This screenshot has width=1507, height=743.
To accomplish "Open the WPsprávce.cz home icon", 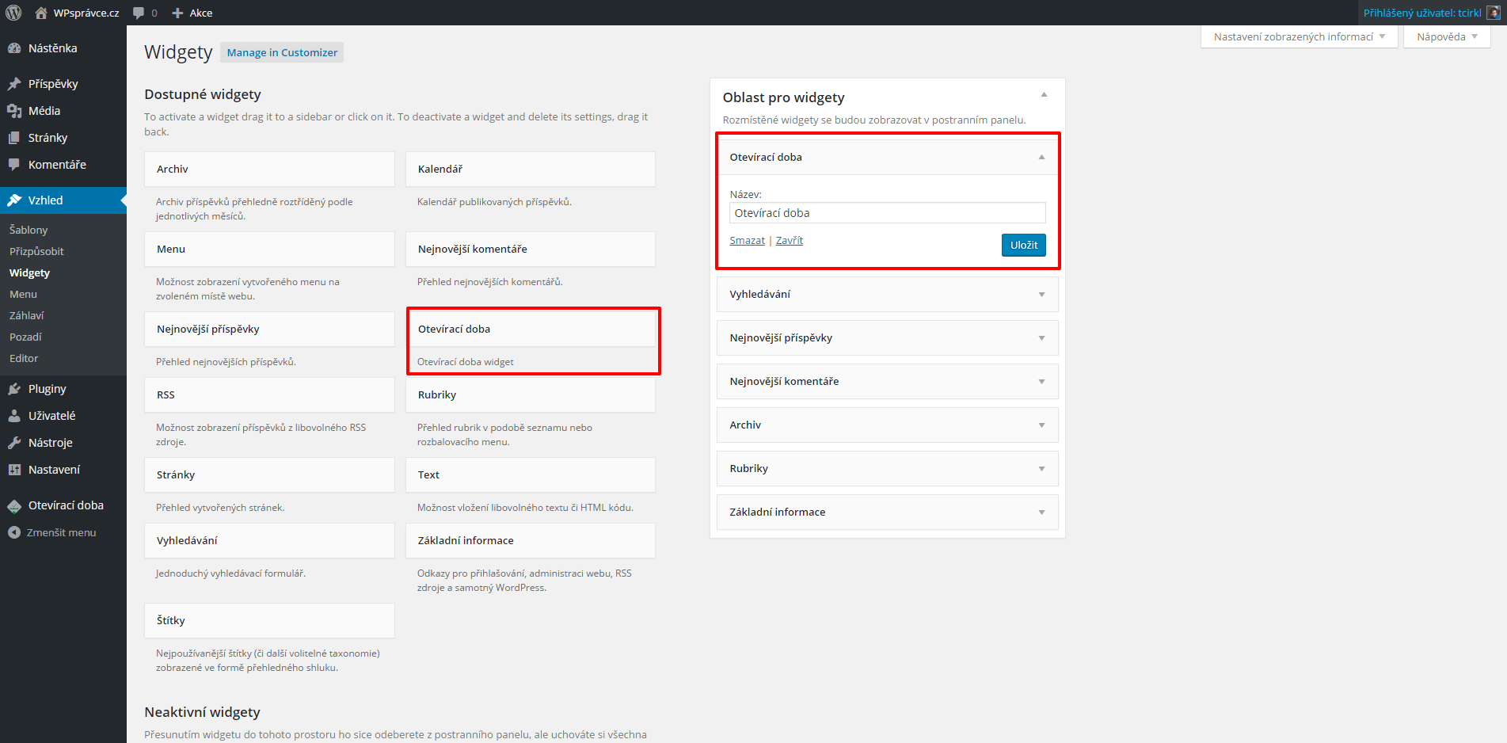I will coord(41,13).
